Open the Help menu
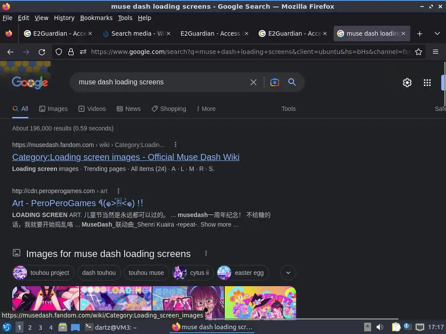The width and height of the screenshot is (446, 334). coord(145,18)
